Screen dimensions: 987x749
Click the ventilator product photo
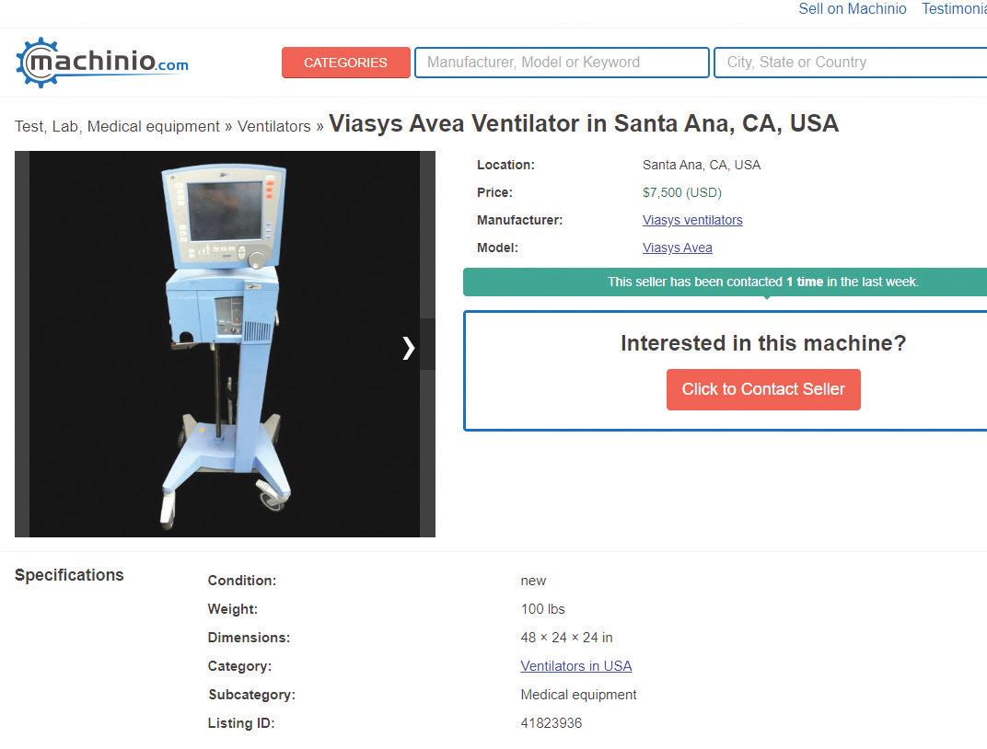coord(225,344)
